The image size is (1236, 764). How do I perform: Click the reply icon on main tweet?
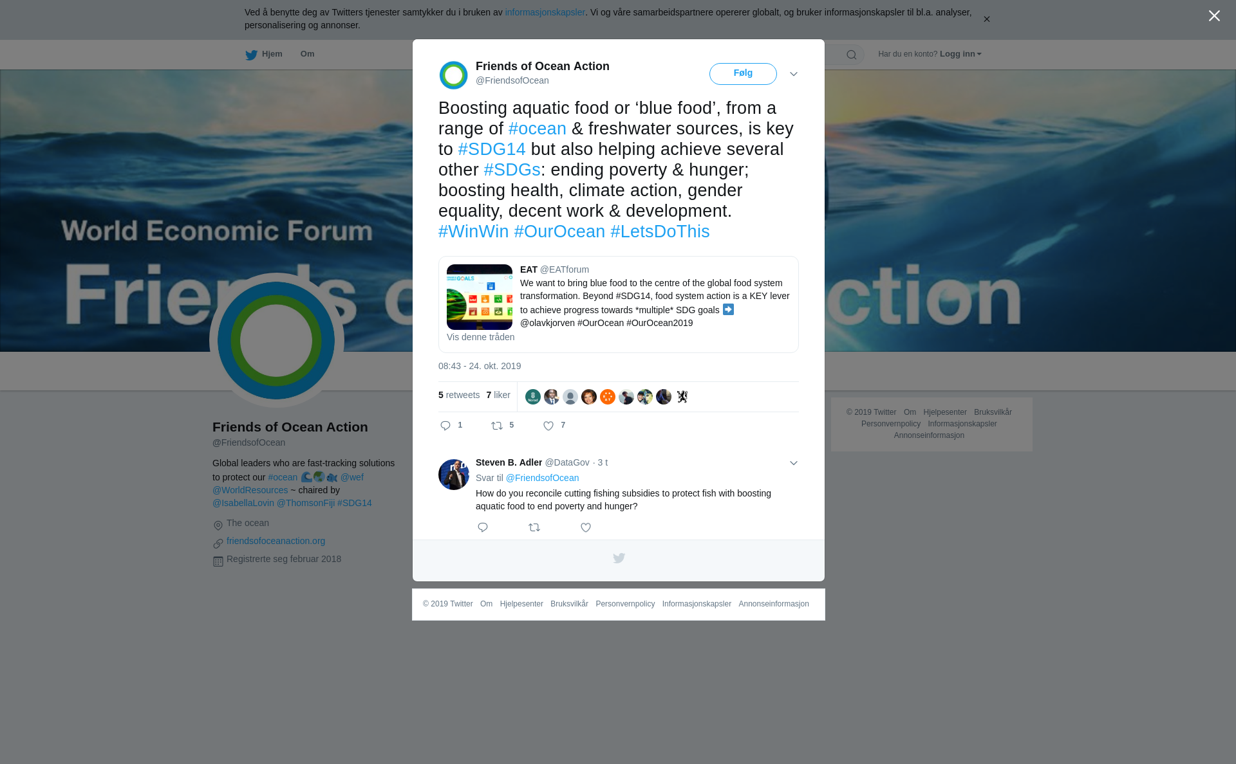point(445,426)
